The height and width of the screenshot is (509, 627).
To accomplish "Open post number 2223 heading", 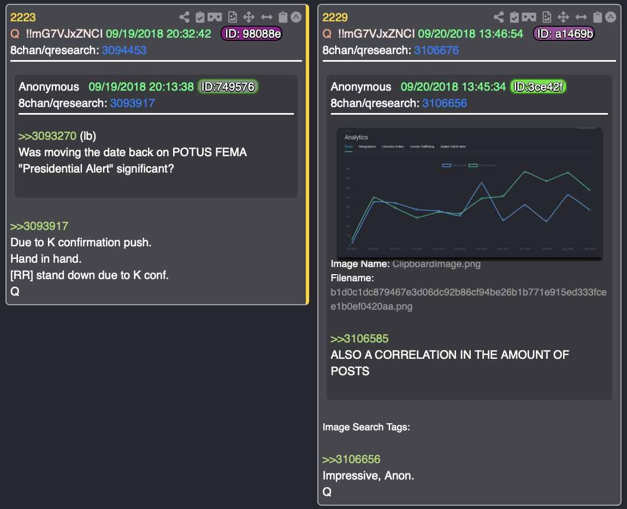I will click(x=23, y=17).
